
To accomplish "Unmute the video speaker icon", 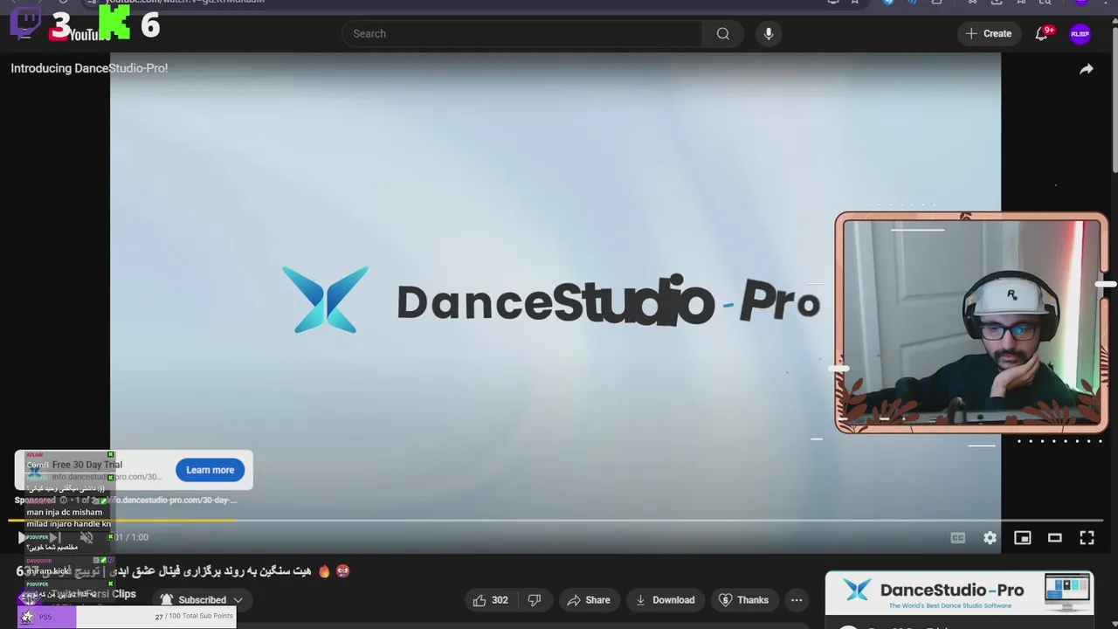I will pyautogui.click(x=86, y=537).
